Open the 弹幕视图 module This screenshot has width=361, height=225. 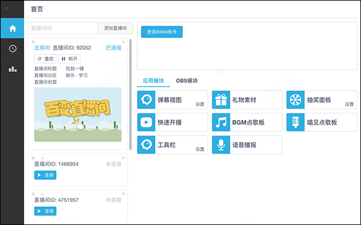tap(173, 100)
